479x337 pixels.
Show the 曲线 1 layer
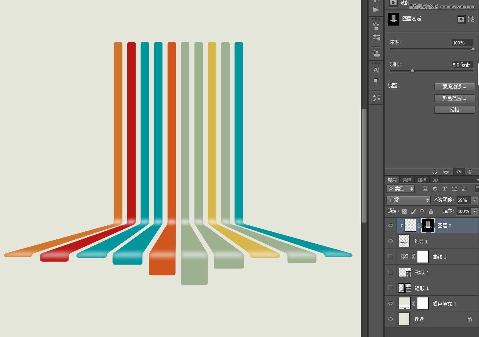pyautogui.click(x=391, y=257)
